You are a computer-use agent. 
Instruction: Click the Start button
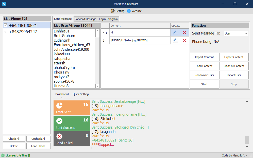click(x=204, y=84)
